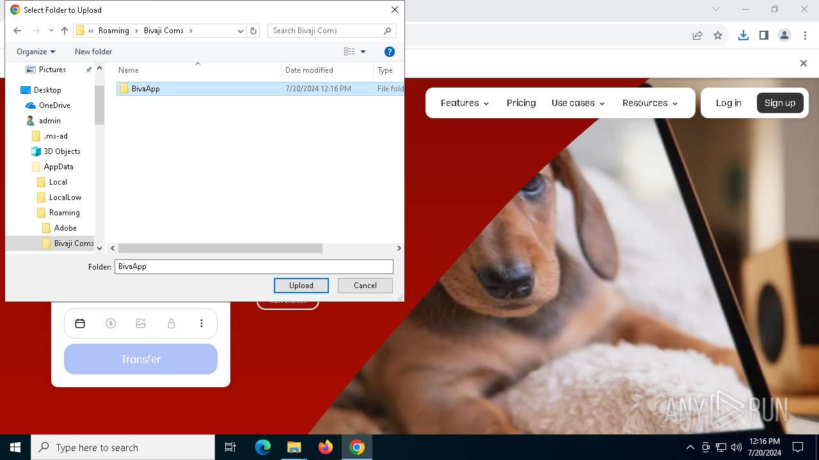Image resolution: width=819 pixels, height=460 pixels.
Task: Show hidden tray icons
Action: coord(690,447)
